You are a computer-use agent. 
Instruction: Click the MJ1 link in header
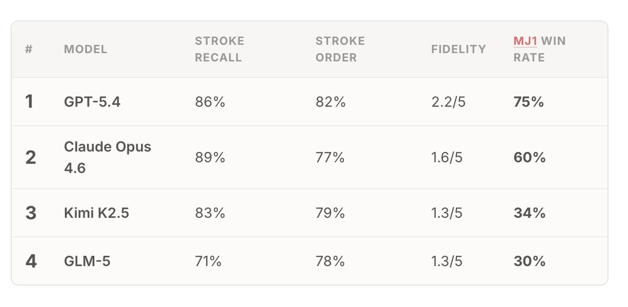point(525,41)
